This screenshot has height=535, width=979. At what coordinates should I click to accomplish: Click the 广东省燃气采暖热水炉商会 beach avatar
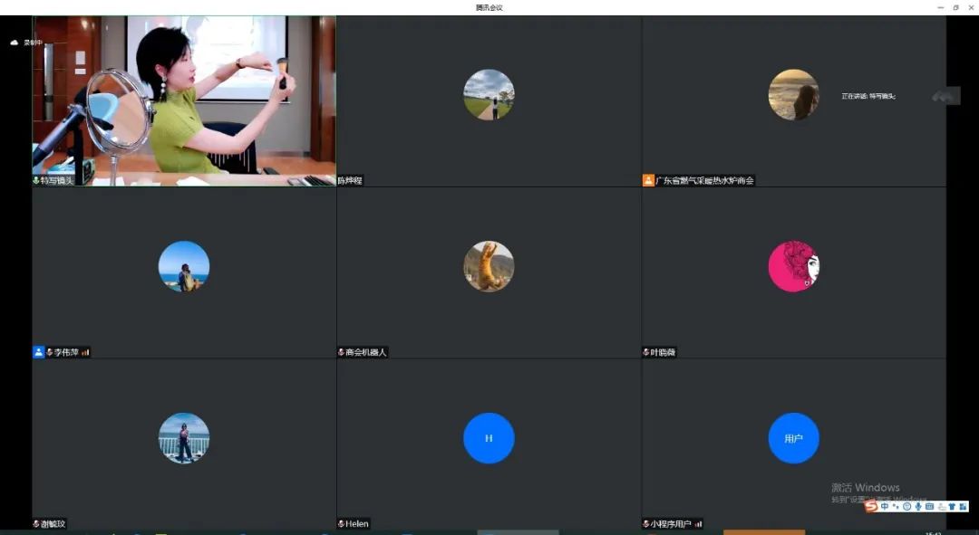coord(793,95)
